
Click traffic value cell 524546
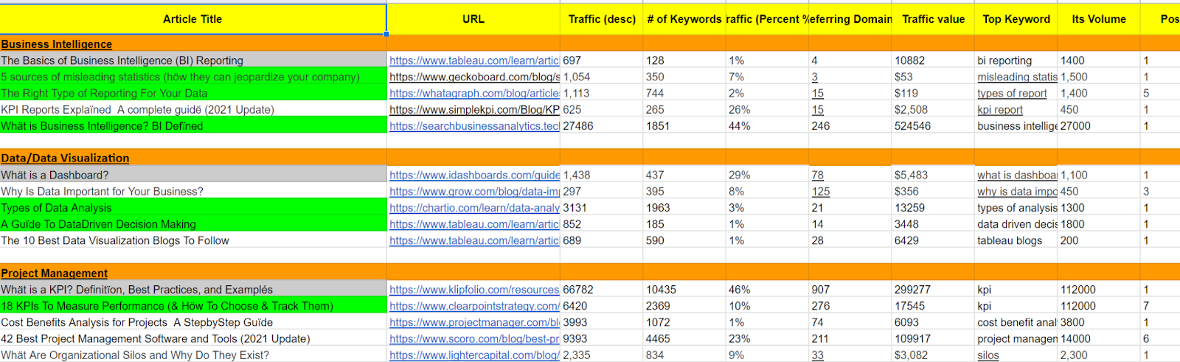(934, 126)
